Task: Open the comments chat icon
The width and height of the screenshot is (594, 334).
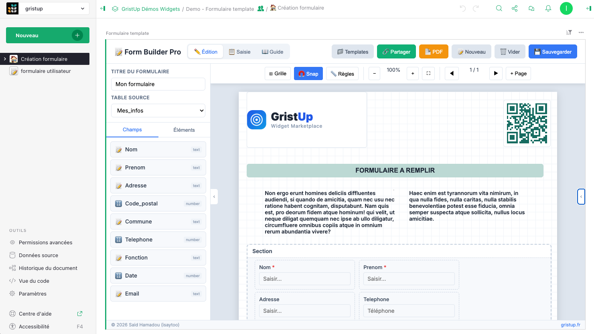Action: 531,8
